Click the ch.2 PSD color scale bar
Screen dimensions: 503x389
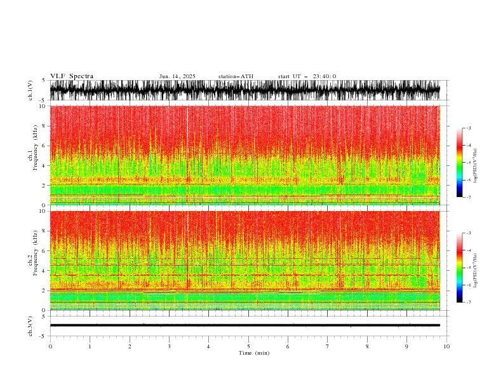tap(459, 268)
